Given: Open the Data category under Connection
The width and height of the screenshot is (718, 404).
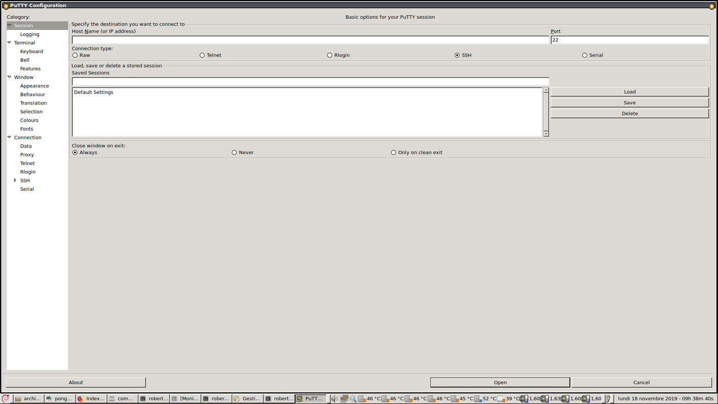Looking at the screenshot, I should (26, 146).
